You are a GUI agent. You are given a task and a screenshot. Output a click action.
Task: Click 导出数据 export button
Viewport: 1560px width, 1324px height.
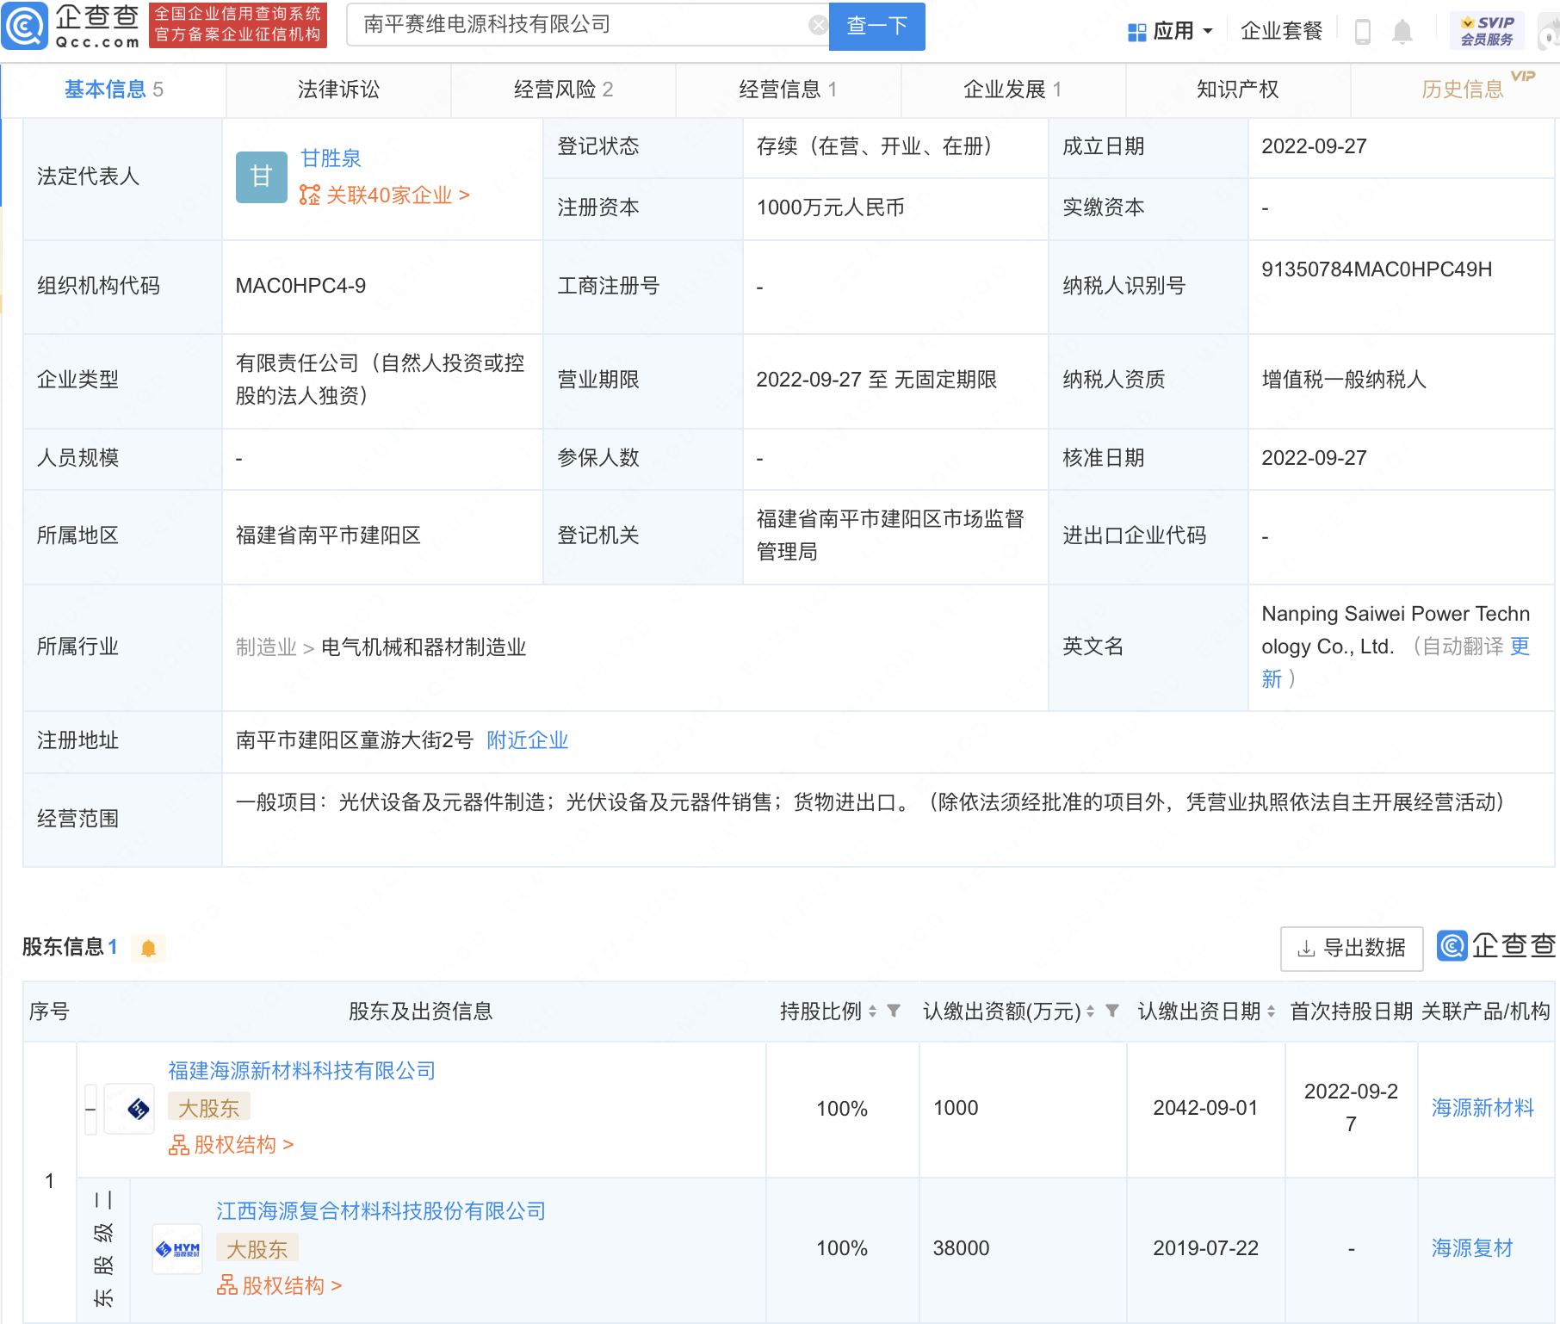[1352, 949]
